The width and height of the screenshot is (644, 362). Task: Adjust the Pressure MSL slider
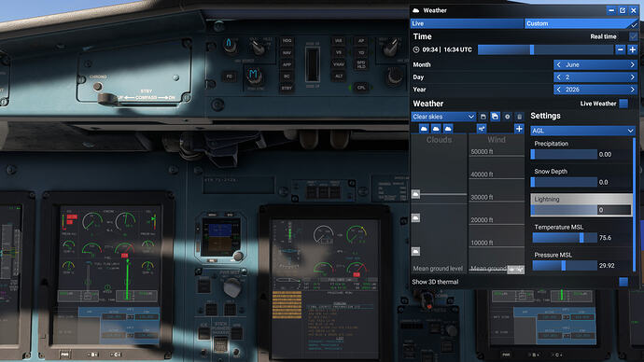pos(565,266)
